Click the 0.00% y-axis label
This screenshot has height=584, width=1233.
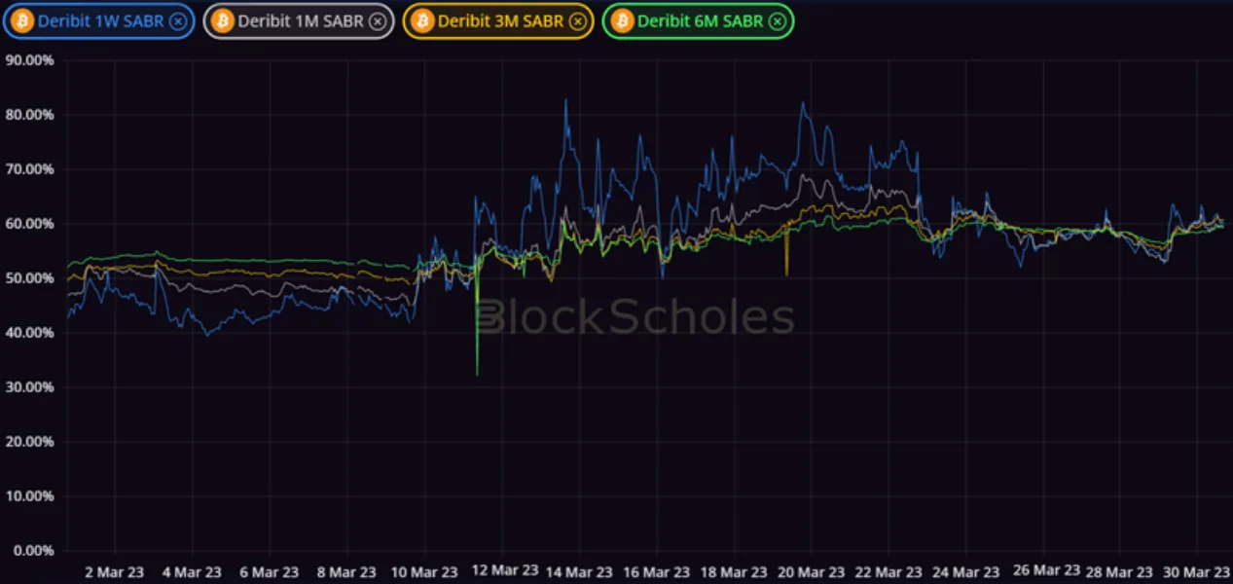pyautogui.click(x=32, y=550)
